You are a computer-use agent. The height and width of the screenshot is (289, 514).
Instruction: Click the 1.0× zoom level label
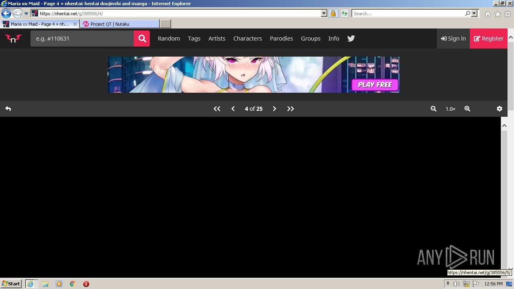451,109
